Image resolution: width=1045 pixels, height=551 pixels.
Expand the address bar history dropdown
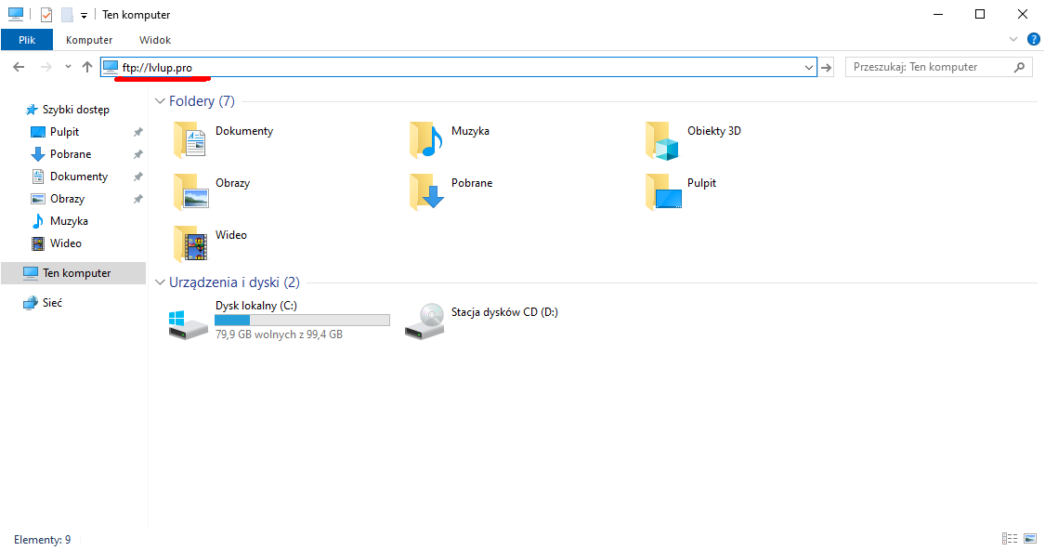[809, 67]
